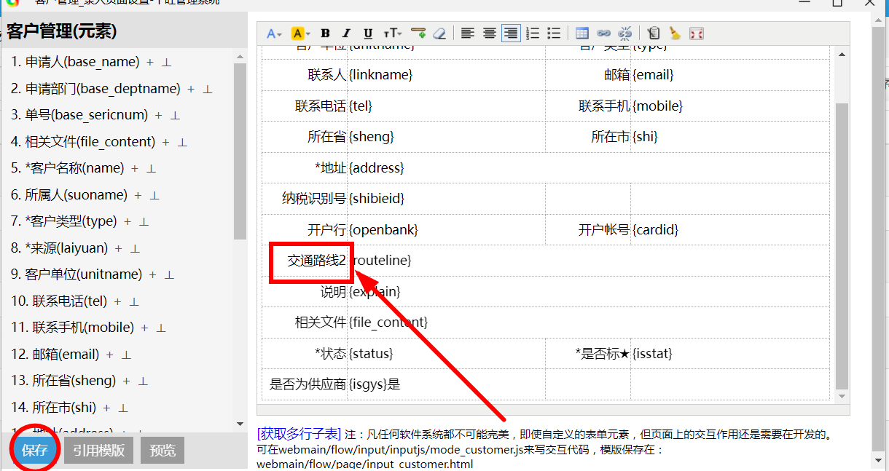Center-align text using the toolbar

(x=490, y=33)
